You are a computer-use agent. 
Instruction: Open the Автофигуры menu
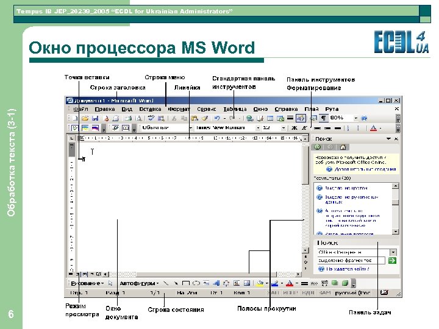click(x=139, y=283)
